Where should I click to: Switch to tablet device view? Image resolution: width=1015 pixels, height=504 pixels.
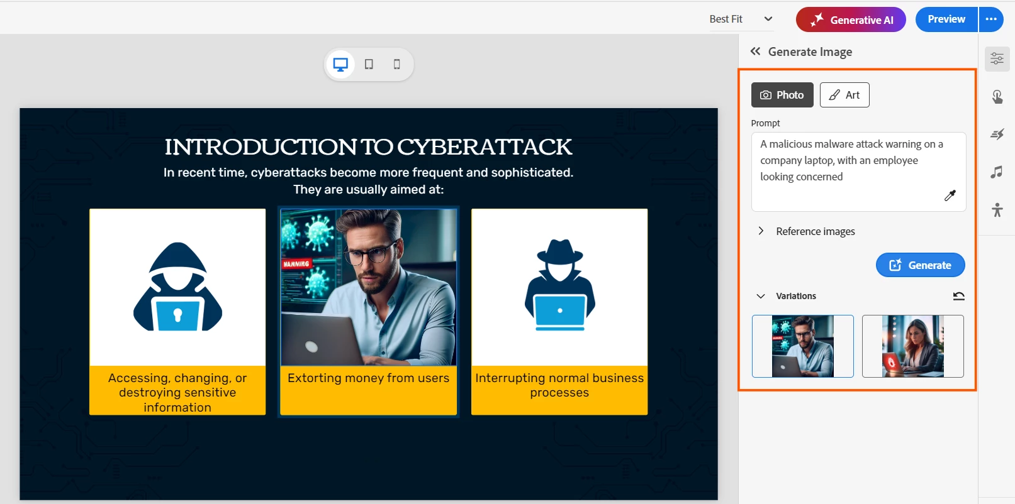(369, 64)
